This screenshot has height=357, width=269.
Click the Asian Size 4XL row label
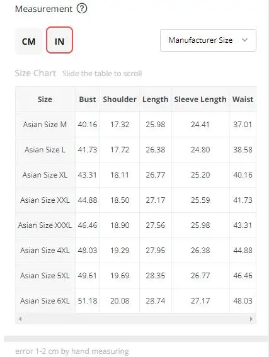click(x=45, y=251)
